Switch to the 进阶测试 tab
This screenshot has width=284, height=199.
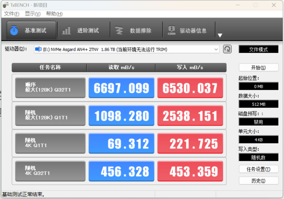pyautogui.click(x=81, y=30)
